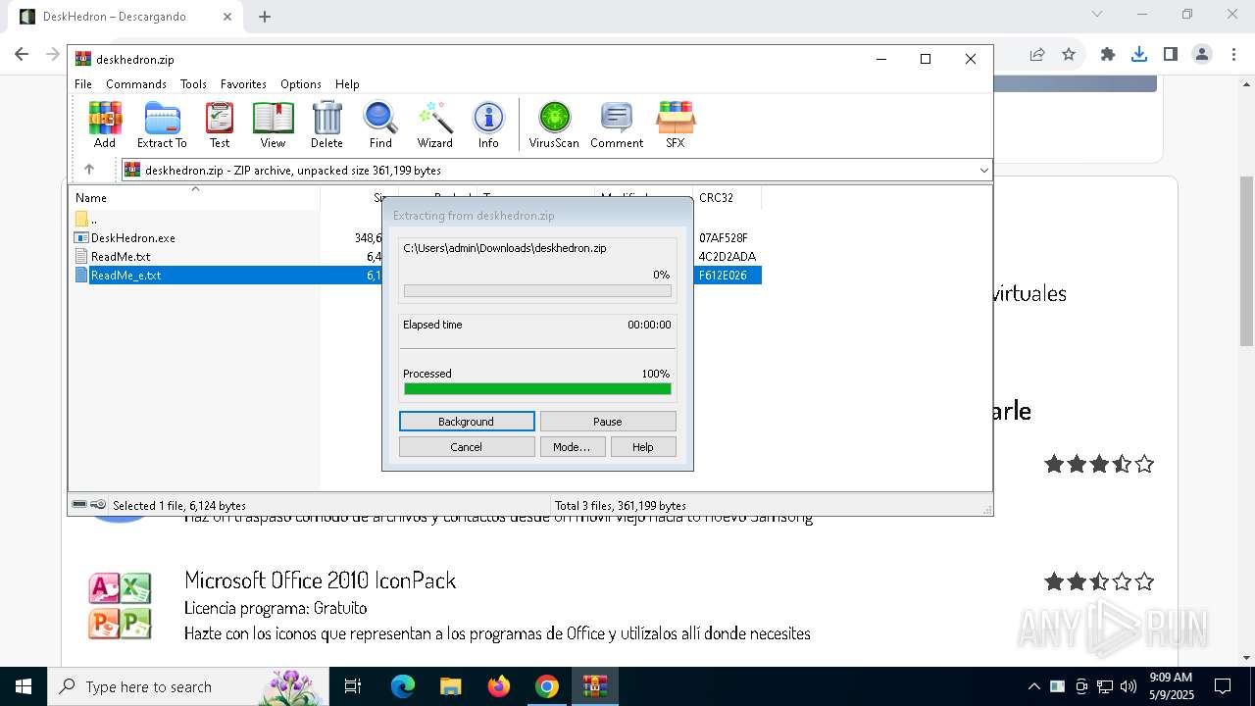
Task: Click the Delete trash bin icon
Action: (x=326, y=125)
